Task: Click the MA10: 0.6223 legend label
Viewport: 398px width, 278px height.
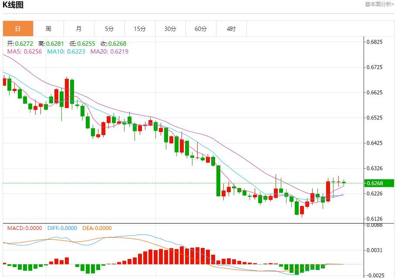Action: coord(66,51)
